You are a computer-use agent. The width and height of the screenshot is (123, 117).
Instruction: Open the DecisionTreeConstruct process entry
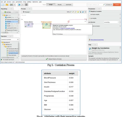[12, 20]
